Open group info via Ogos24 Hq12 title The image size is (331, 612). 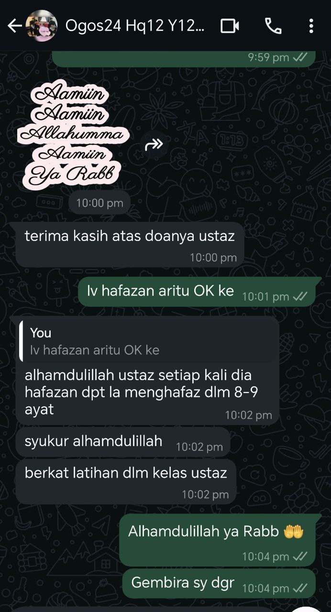pyautogui.click(x=135, y=26)
